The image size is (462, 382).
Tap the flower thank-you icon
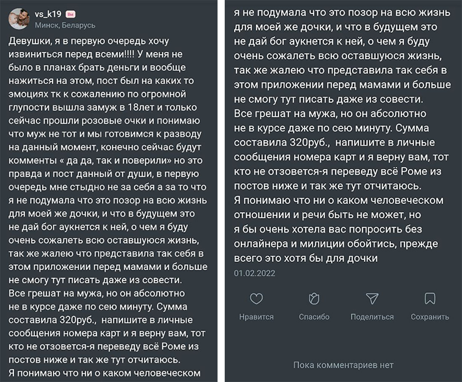(x=314, y=298)
